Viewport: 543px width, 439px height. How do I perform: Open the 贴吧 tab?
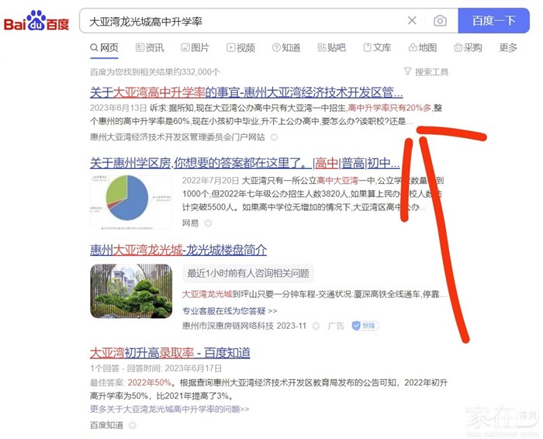pos(331,48)
